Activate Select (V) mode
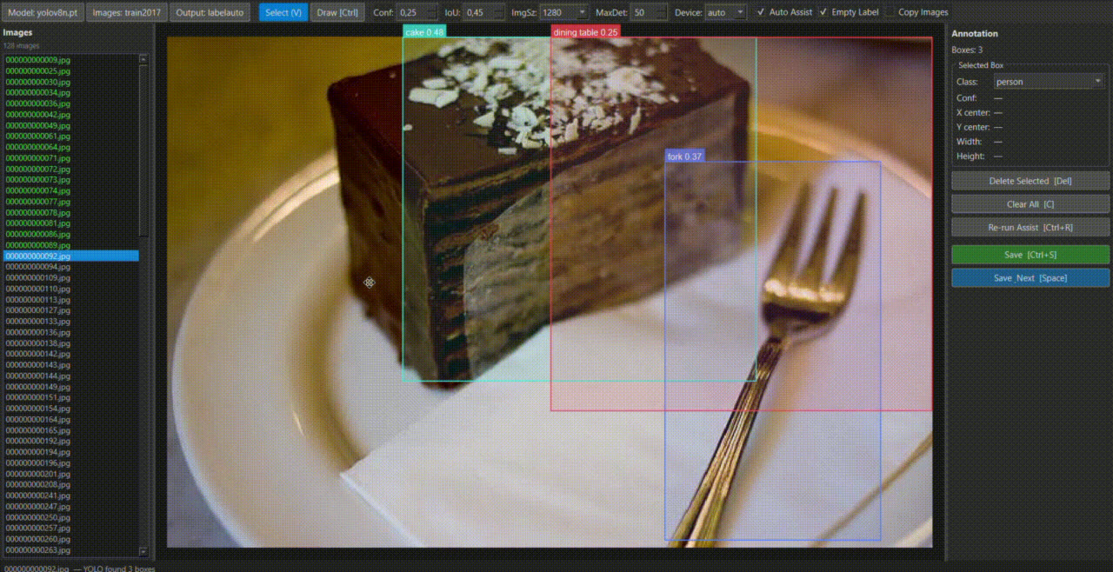Screen dimensions: 1113x572 coord(283,12)
